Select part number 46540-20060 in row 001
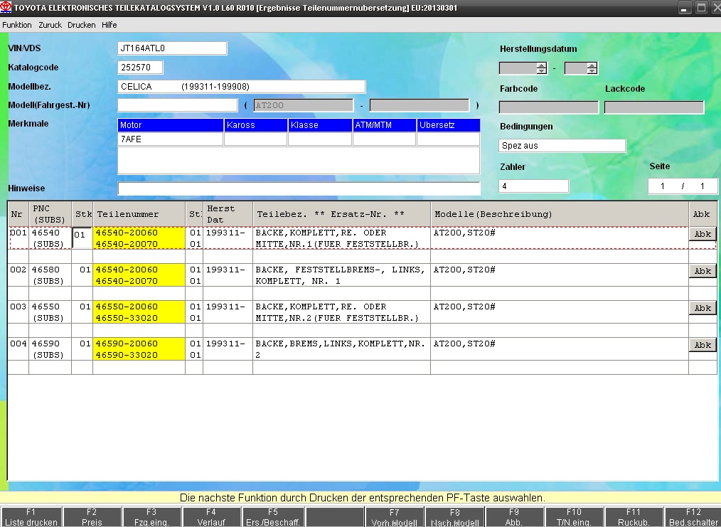Image resolution: width=721 pixels, height=527 pixels. (127, 233)
